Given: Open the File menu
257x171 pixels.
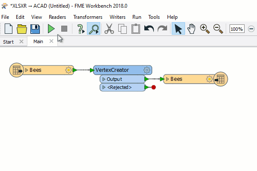Looking at the screenshot, I should [x=5, y=17].
